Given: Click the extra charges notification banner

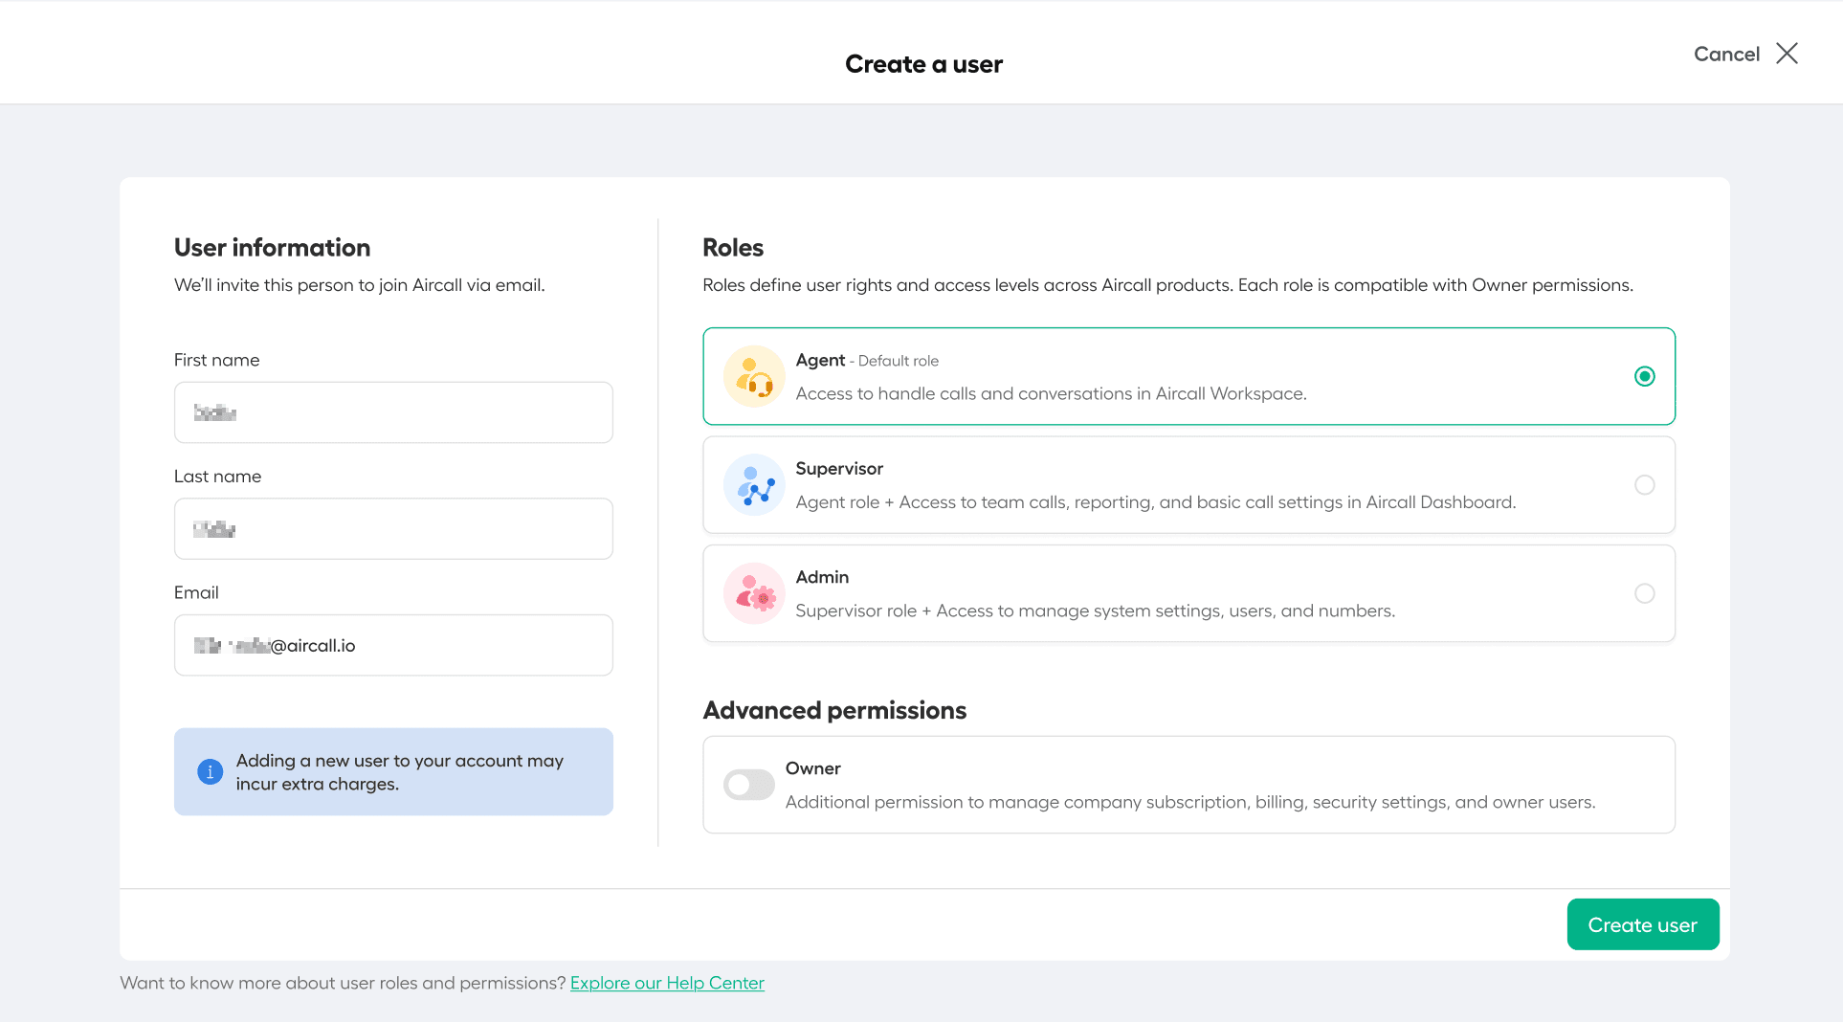Looking at the screenshot, I should [x=392, y=771].
